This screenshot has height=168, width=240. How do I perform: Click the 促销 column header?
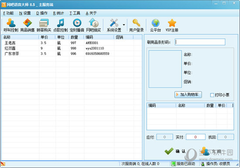pos(123,37)
